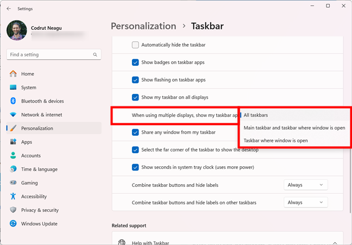Open Accessibility settings
The height and width of the screenshot is (245, 352).
click(54, 196)
